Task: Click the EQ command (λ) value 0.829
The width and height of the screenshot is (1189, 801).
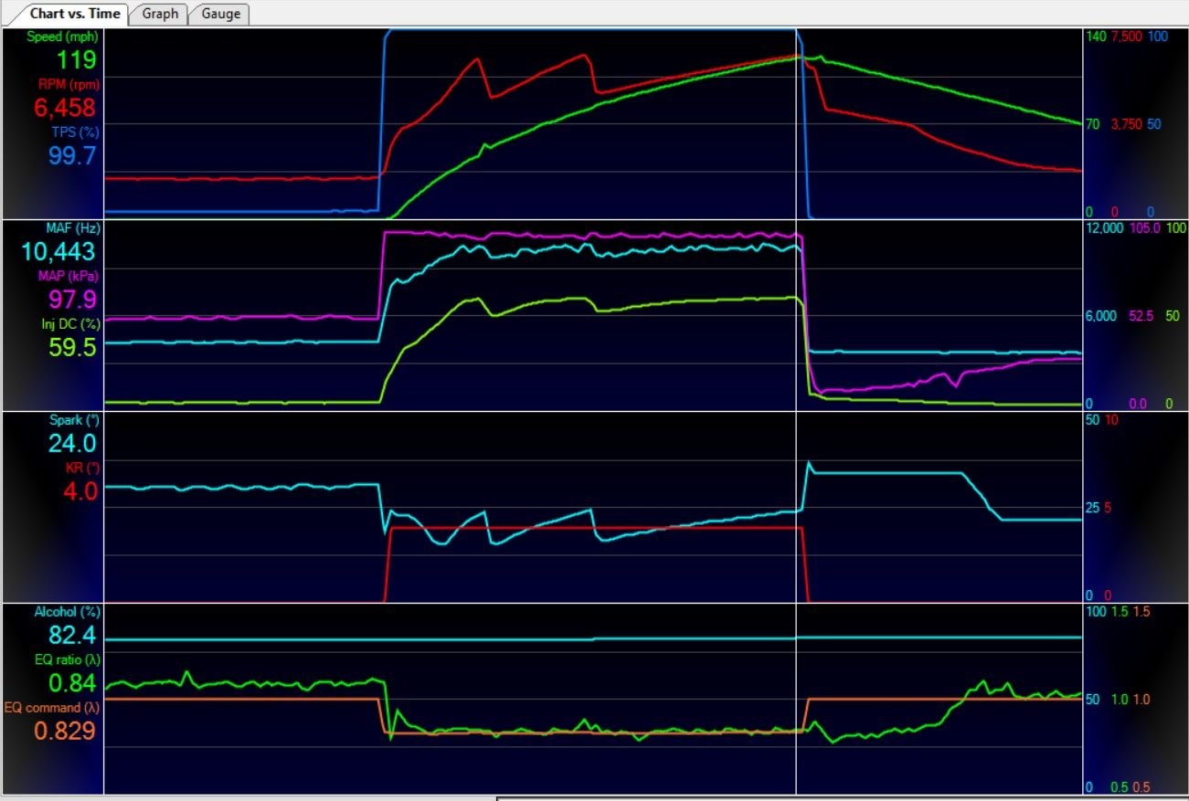Action: pos(65,731)
